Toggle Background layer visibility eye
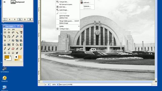The width and height of the screenshot is (162, 91). 5,2
